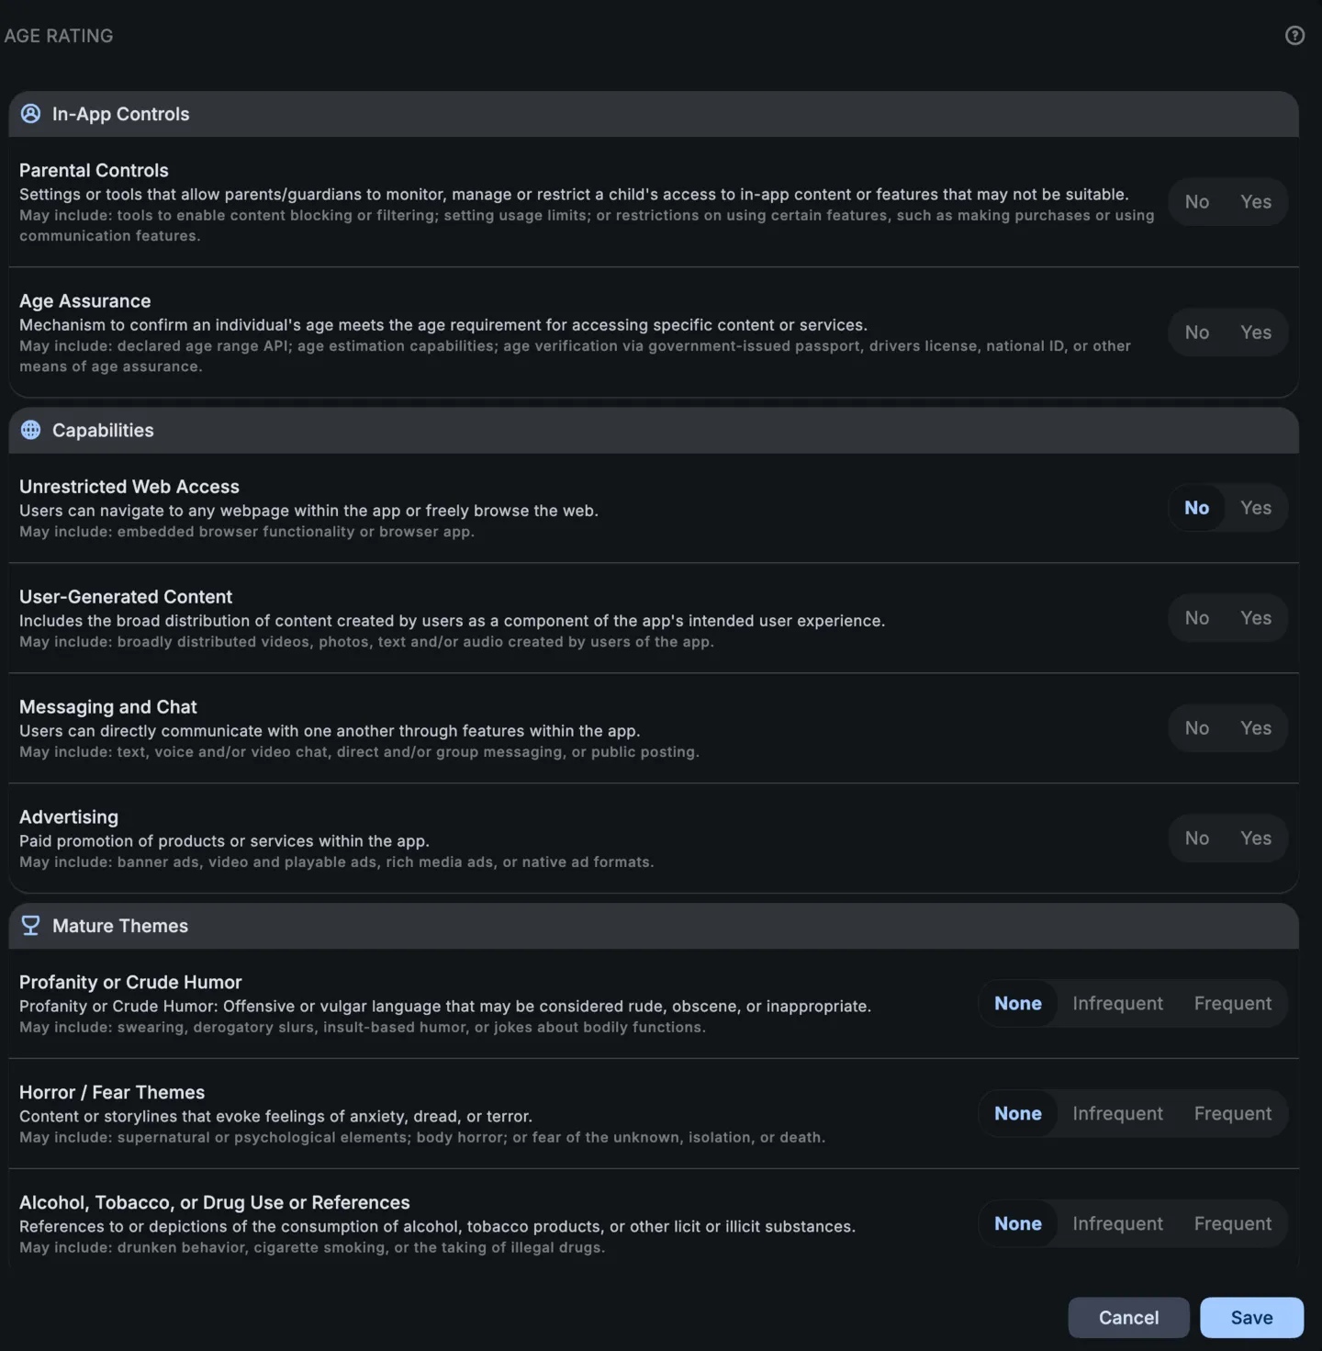1322x1351 pixels.
Task: Choose Yes for Messaging and Chat
Action: point(1255,728)
